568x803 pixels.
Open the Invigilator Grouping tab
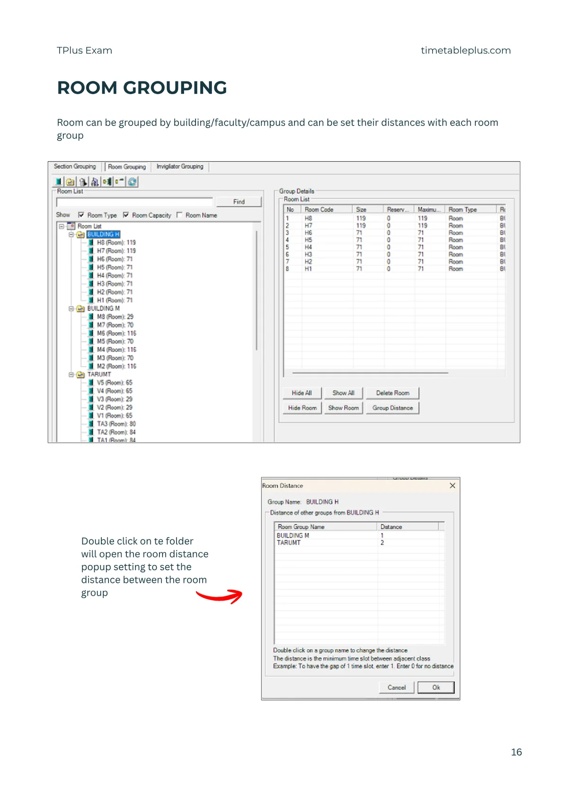pos(180,167)
